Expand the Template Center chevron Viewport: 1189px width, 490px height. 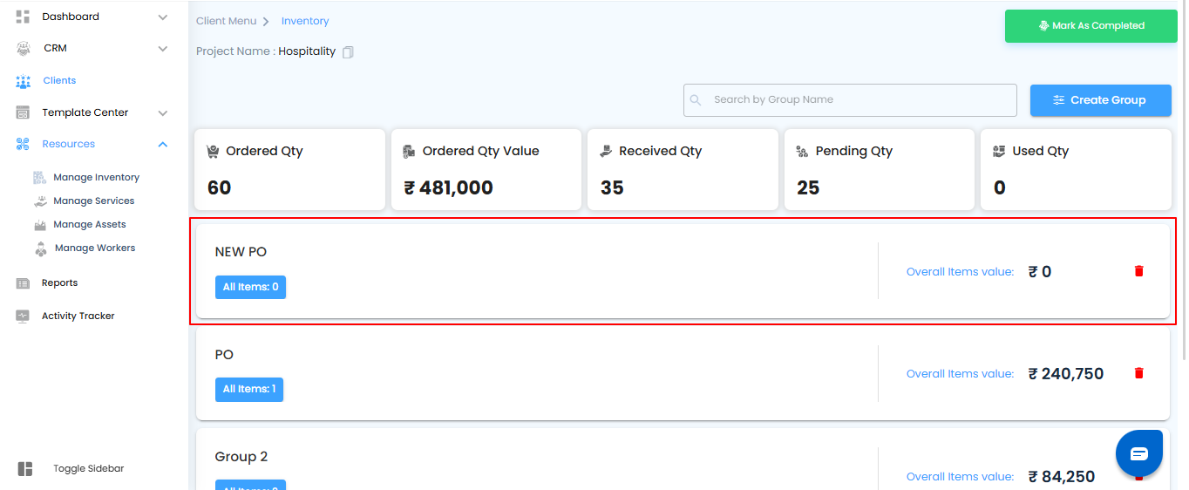pyautogui.click(x=163, y=113)
